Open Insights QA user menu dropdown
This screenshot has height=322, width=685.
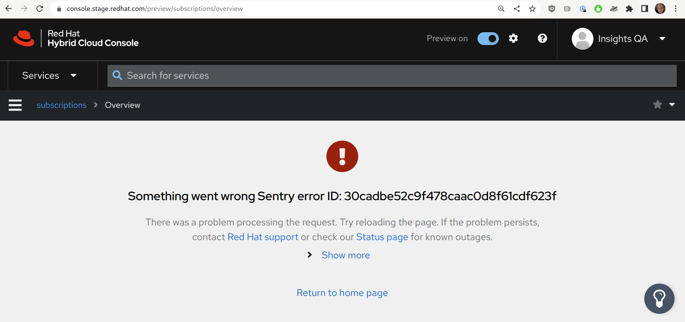click(662, 38)
